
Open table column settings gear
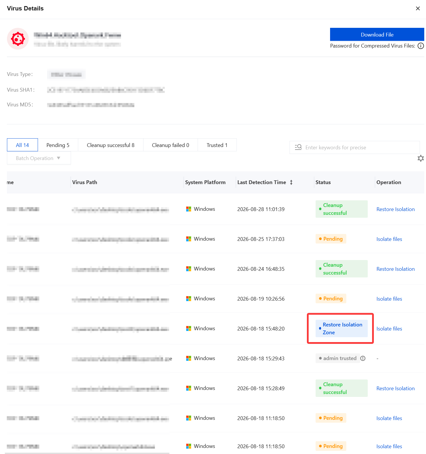tap(421, 158)
